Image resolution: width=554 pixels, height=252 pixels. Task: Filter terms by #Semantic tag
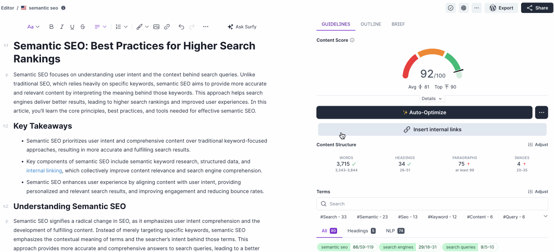point(372,217)
